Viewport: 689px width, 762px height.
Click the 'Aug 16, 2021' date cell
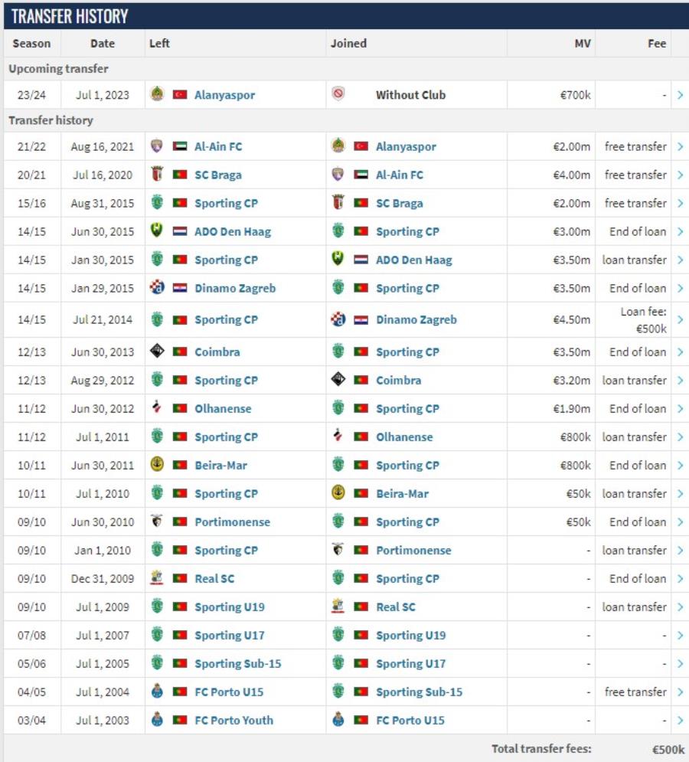click(103, 147)
